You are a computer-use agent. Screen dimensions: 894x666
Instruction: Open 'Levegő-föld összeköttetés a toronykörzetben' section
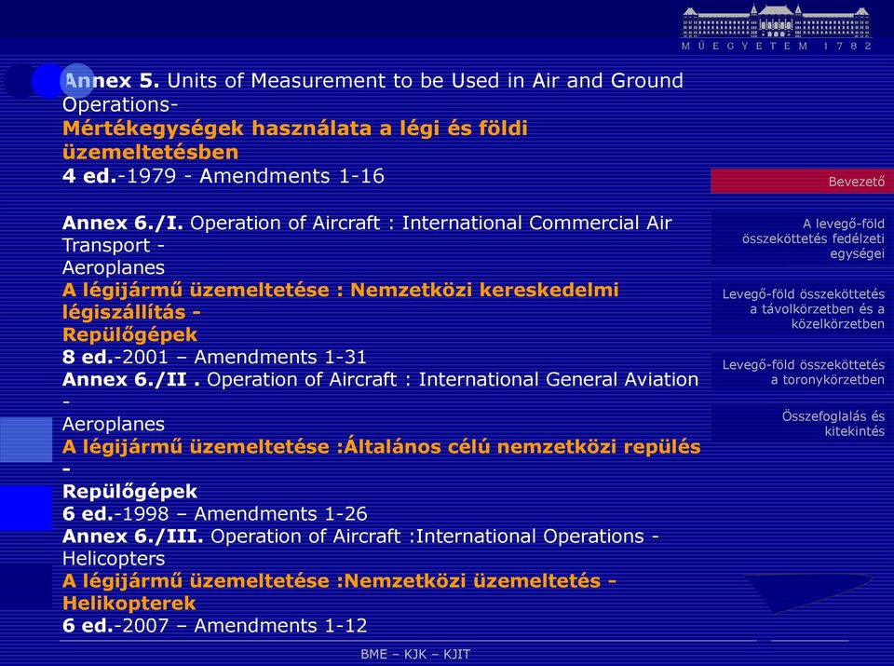click(x=804, y=373)
